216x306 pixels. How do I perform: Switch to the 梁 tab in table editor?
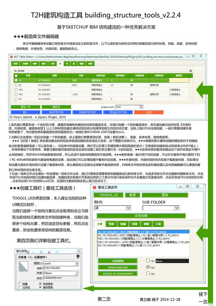[60, 64]
